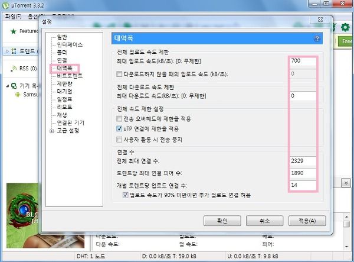Select 연결 in the settings tree
The image size is (354, 262).
62,60
